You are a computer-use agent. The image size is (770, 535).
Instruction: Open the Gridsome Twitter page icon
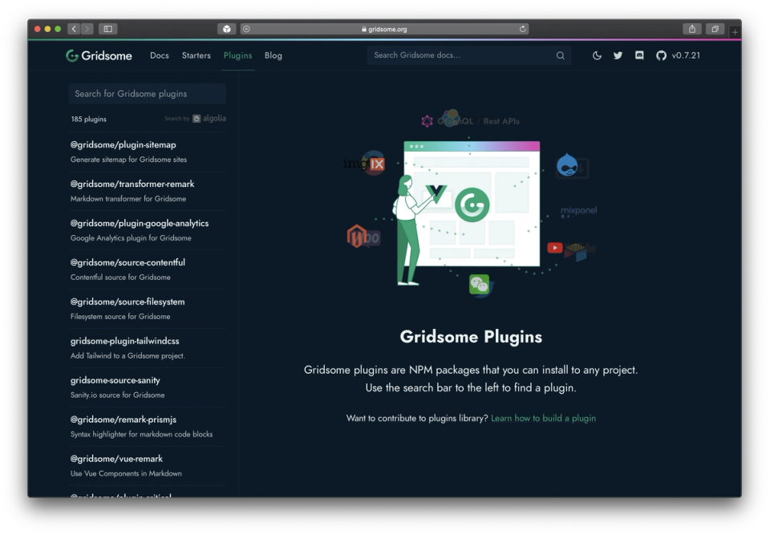pos(618,55)
